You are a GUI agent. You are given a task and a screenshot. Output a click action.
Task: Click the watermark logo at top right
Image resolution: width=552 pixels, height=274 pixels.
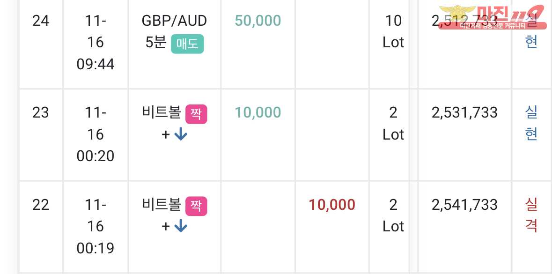(492, 17)
